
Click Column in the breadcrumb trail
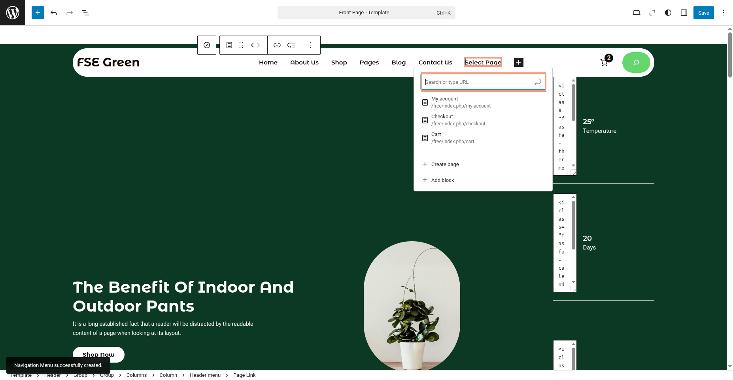pos(168,375)
